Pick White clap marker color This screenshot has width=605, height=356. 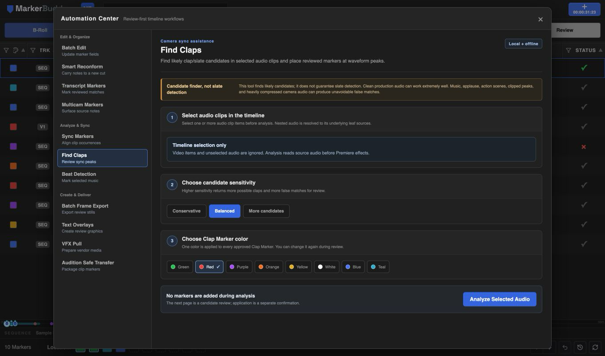click(x=327, y=267)
